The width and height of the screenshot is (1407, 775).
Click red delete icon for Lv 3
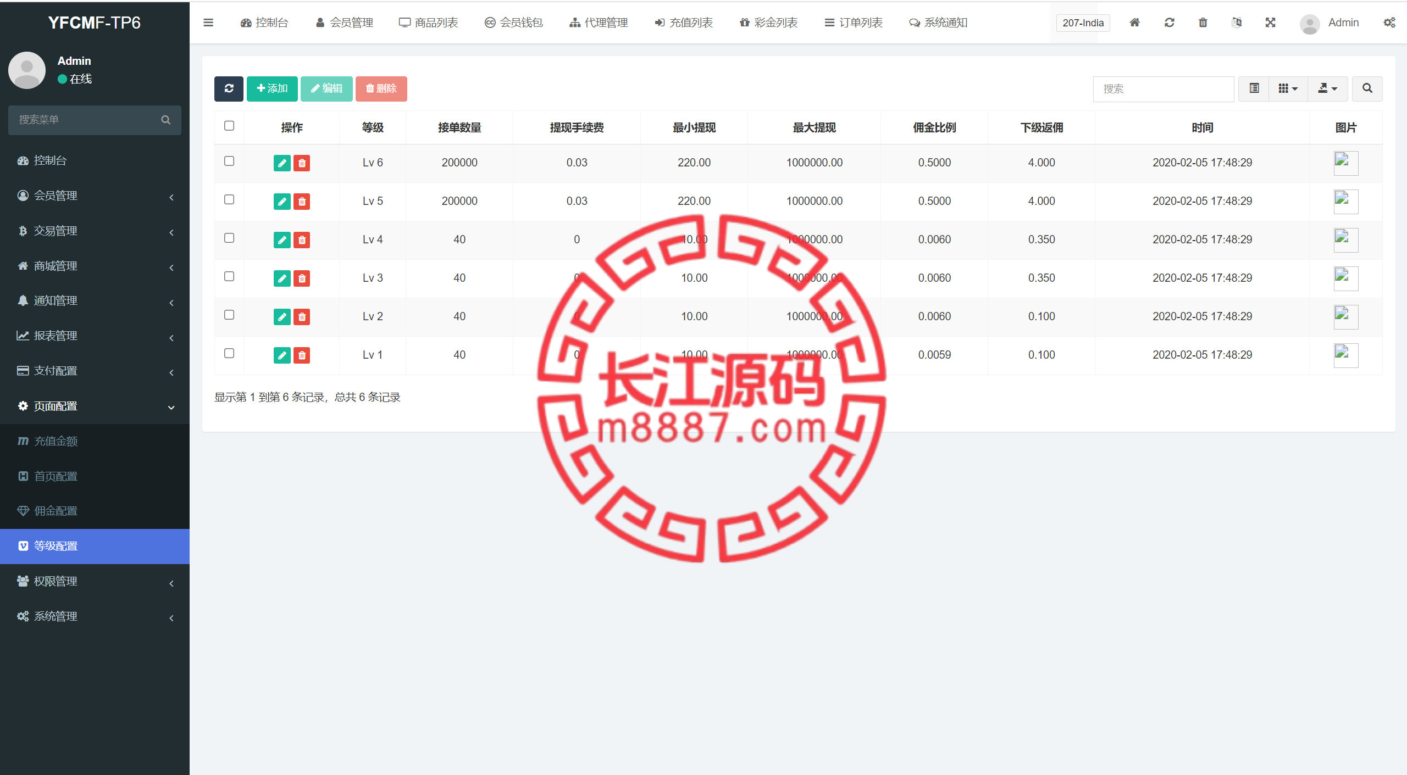(x=302, y=278)
